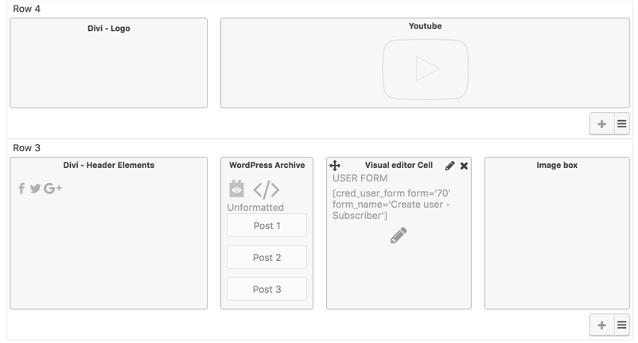Add a row below Row 3
The width and height of the screenshot is (638, 343).
point(601,325)
